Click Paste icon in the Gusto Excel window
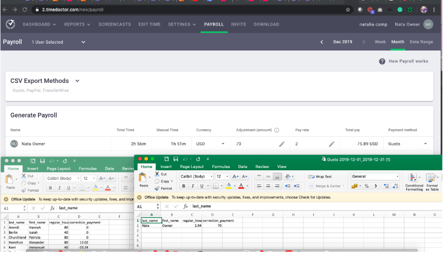 143,178
